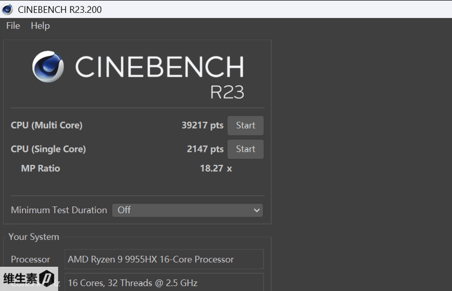The image size is (452, 291).
Task: Select the 39217 pts multi-core score
Action: pos(202,126)
